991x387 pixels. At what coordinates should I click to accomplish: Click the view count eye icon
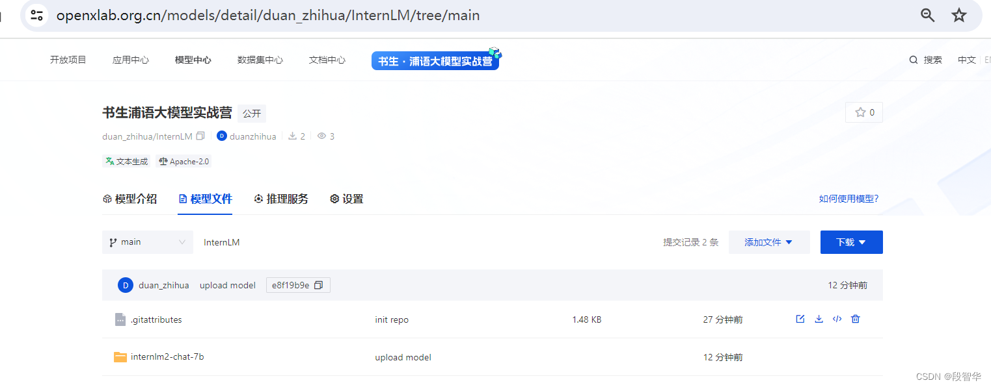321,136
